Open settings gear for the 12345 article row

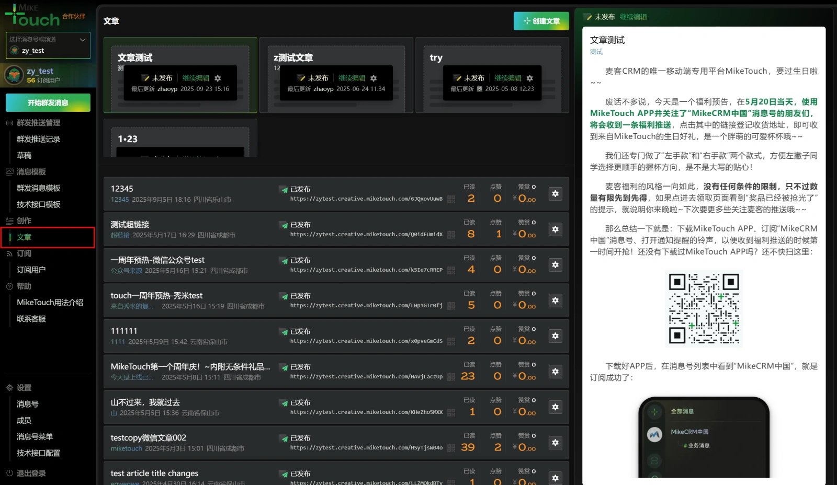pos(555,194)
